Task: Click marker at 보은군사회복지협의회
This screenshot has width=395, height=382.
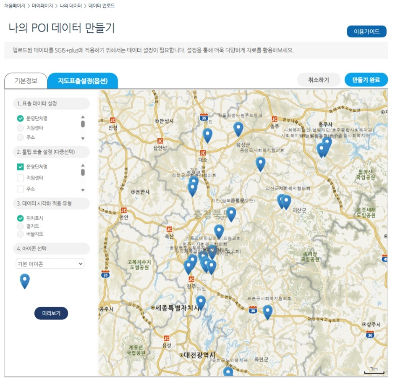Action: 267,312
